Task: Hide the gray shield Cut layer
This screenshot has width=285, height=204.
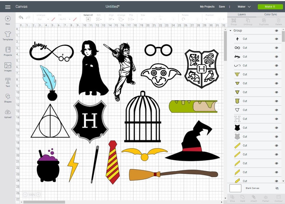Action: tap(276, 136)
